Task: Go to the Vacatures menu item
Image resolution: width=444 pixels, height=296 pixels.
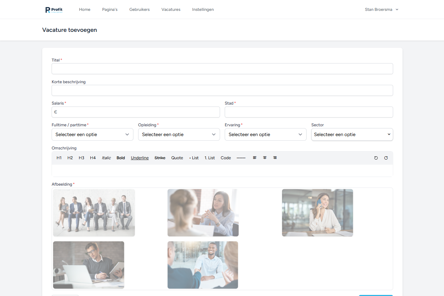Action: [171, 10]
